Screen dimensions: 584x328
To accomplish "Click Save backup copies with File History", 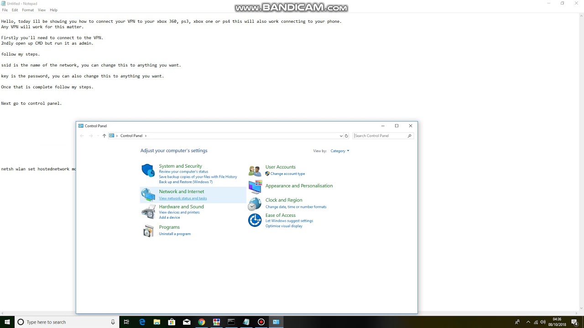I will click(198, 177).
